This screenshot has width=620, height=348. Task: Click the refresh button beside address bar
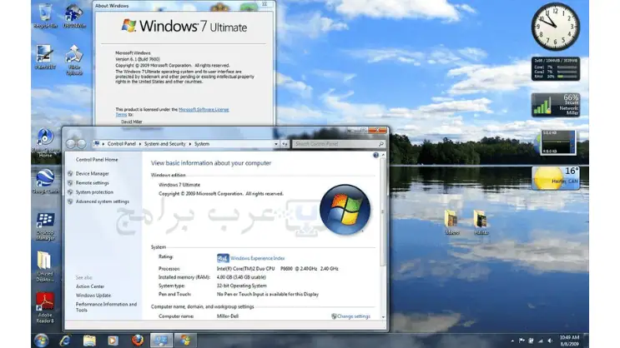285,144
